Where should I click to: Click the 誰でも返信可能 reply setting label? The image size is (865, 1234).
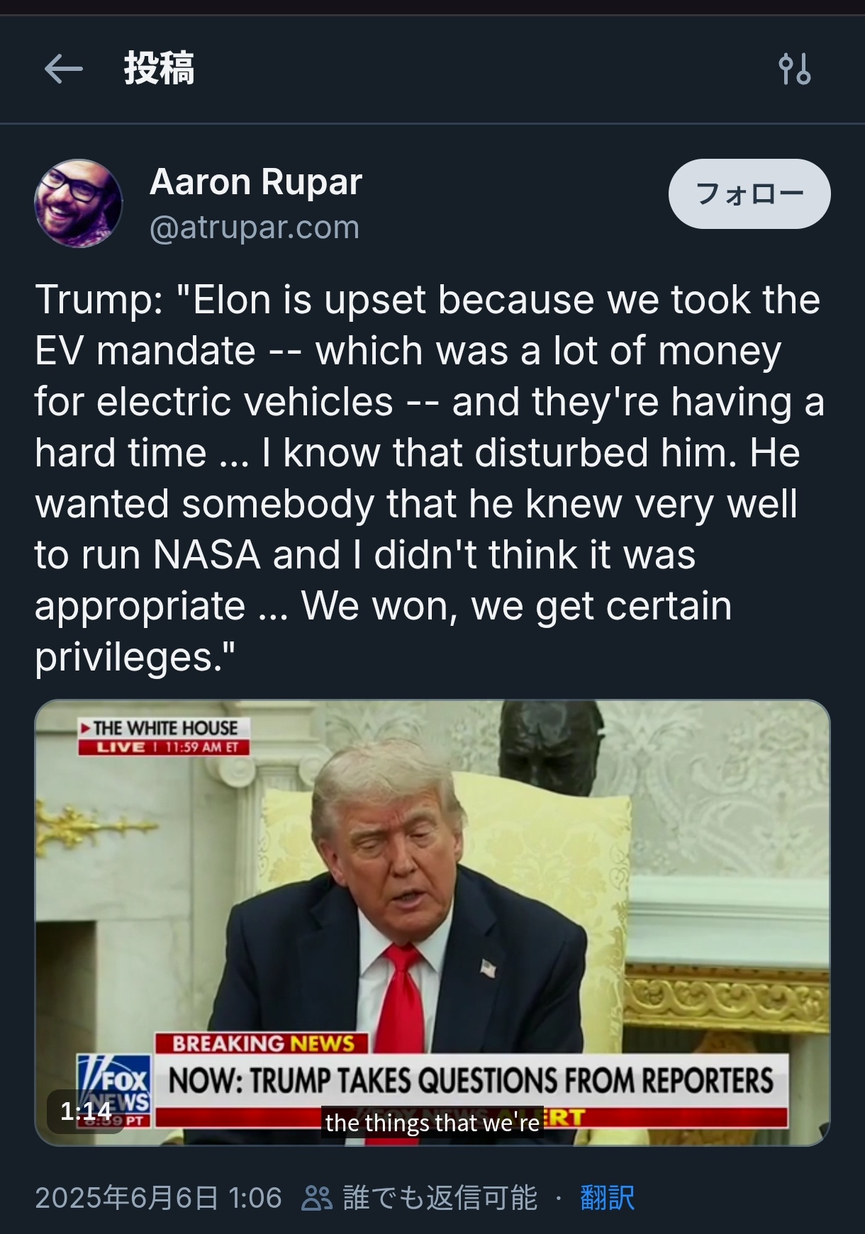pos(440,1198)
